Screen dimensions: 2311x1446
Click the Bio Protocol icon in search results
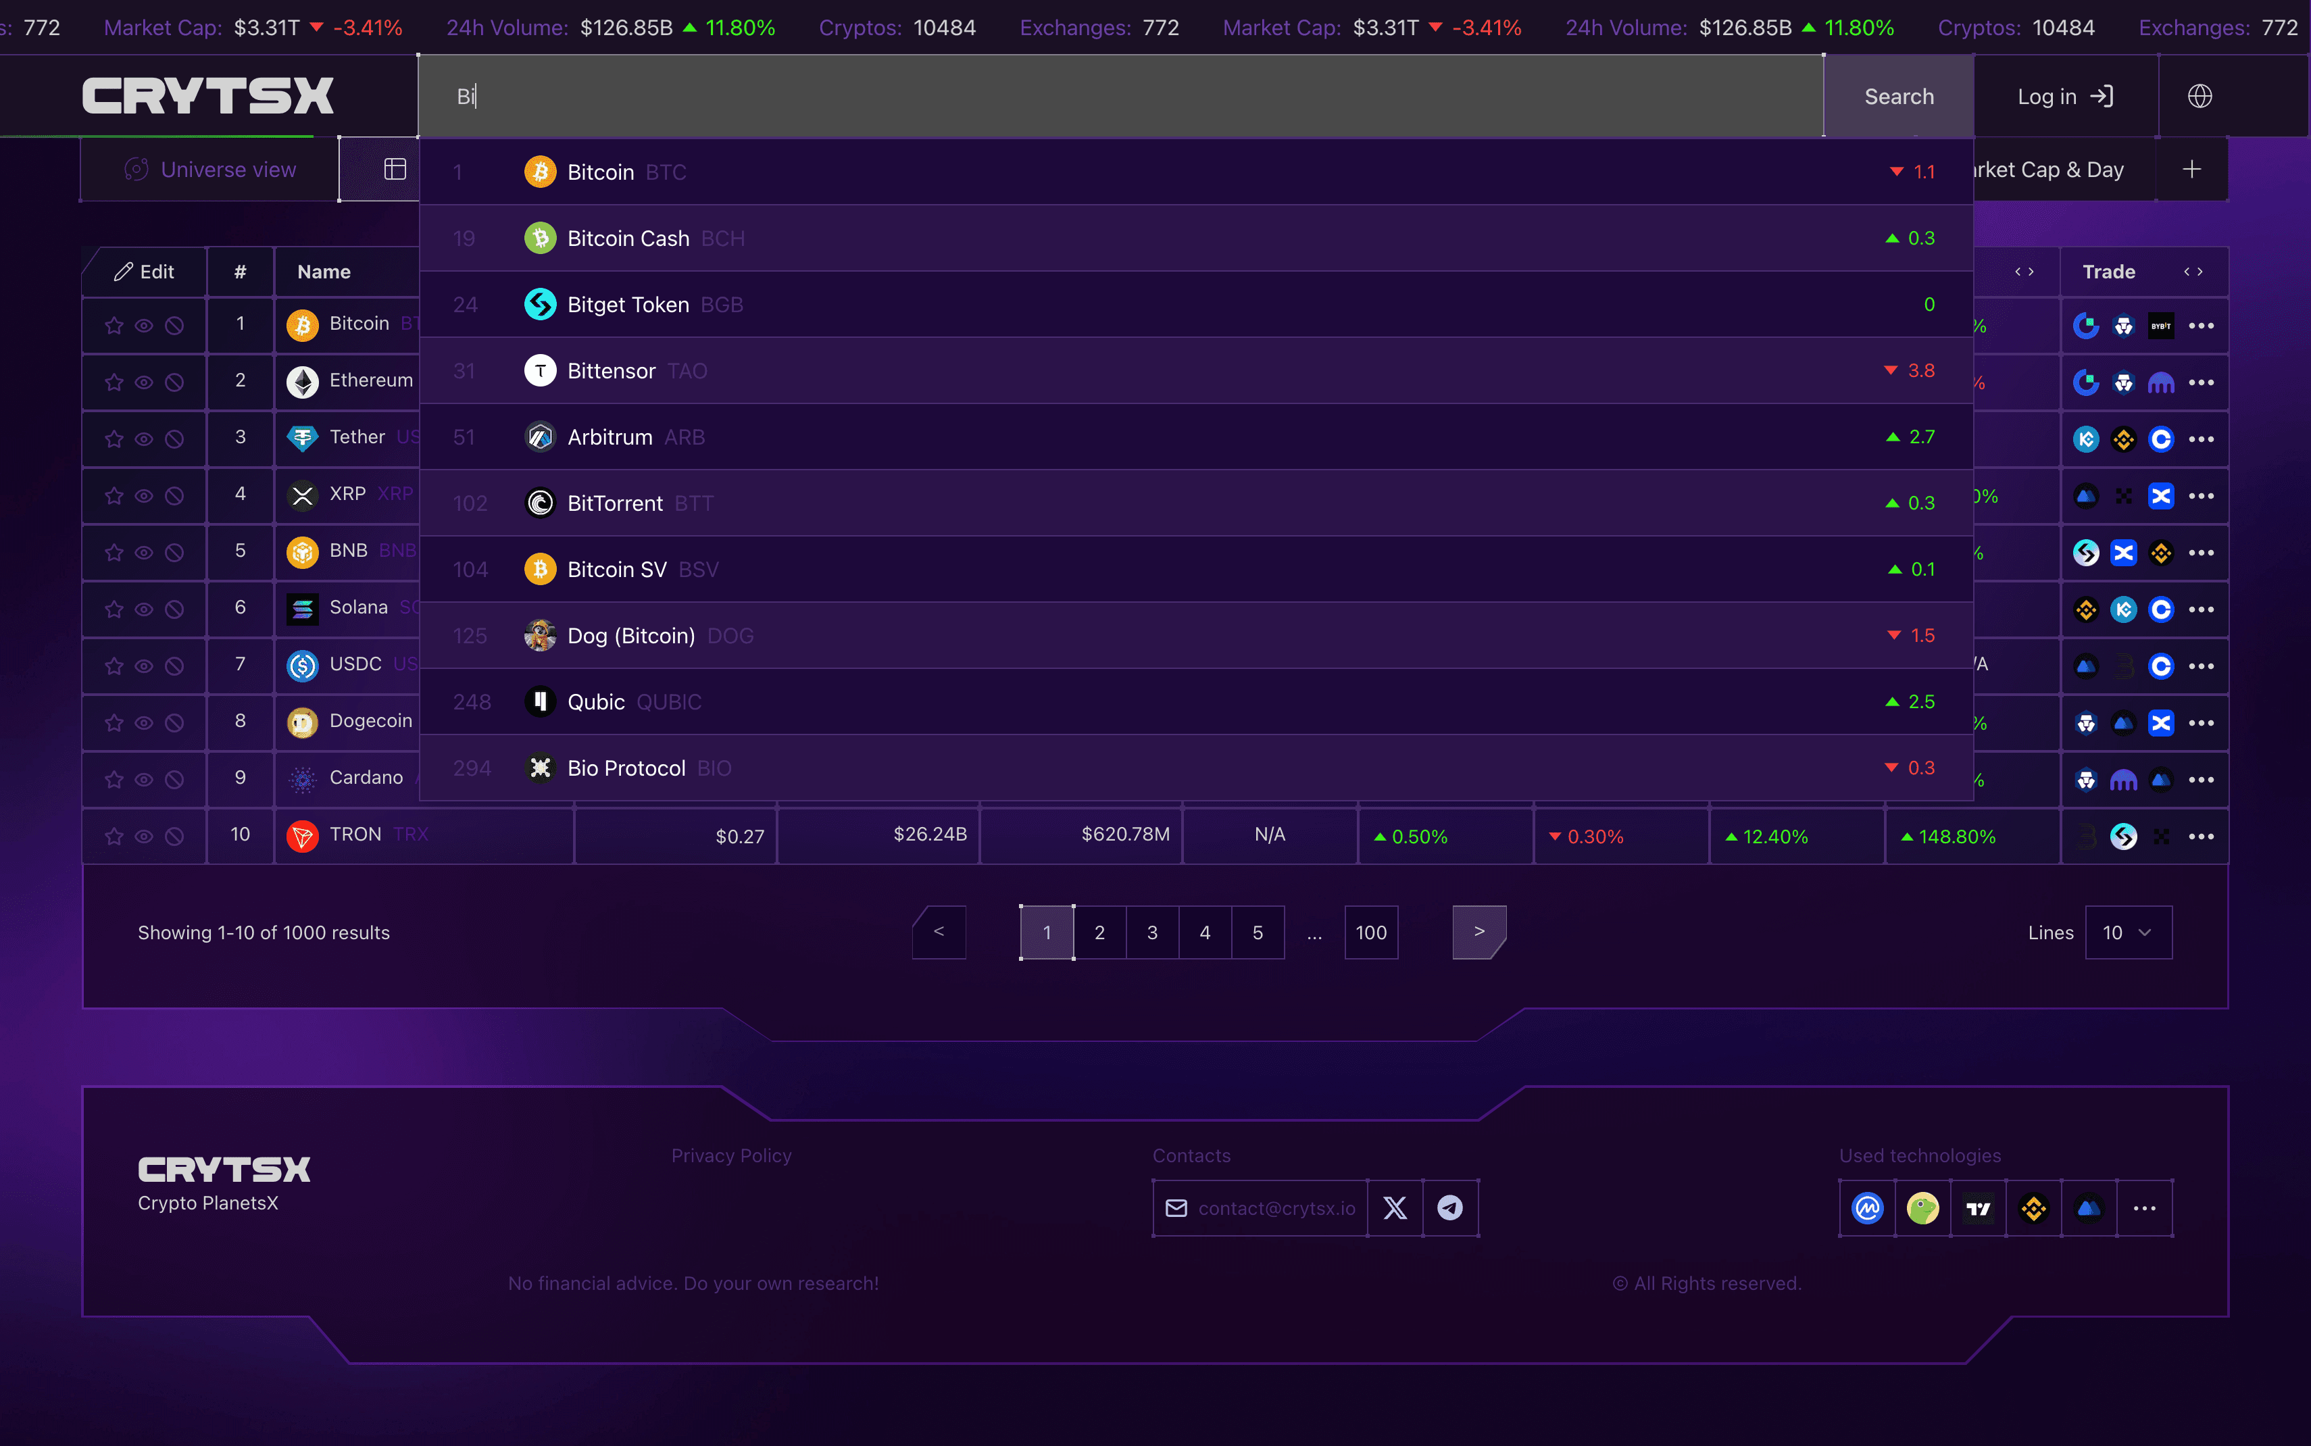tap(540, 768)
